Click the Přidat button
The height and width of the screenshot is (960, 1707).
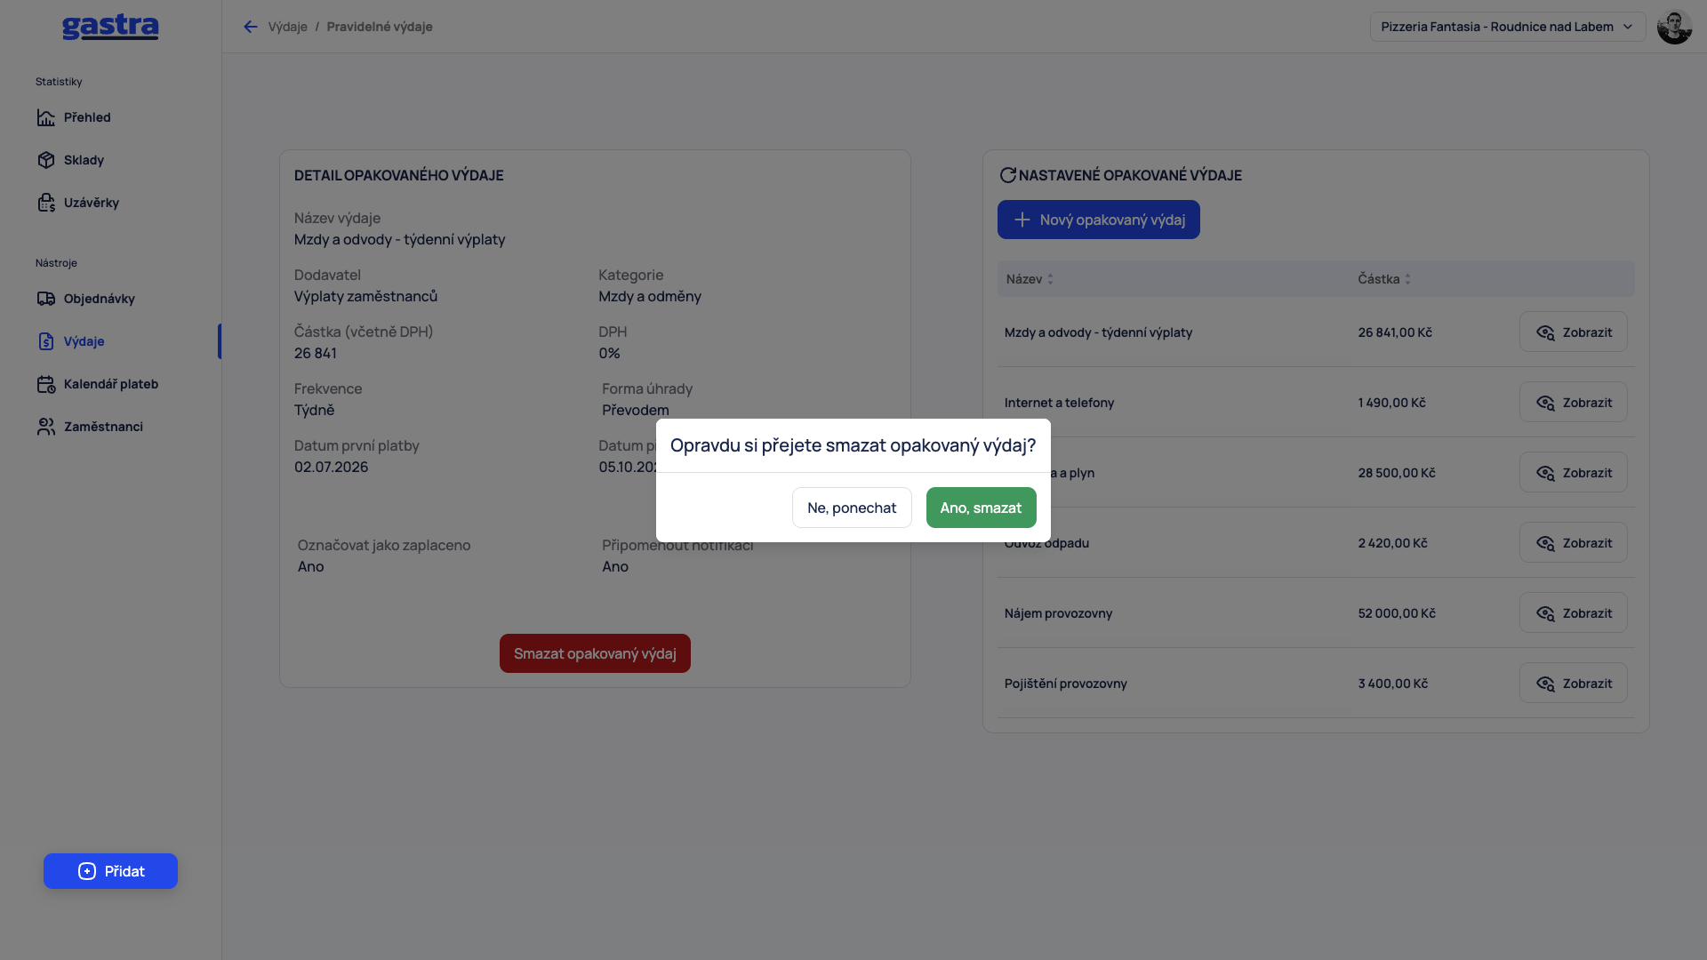110,871
